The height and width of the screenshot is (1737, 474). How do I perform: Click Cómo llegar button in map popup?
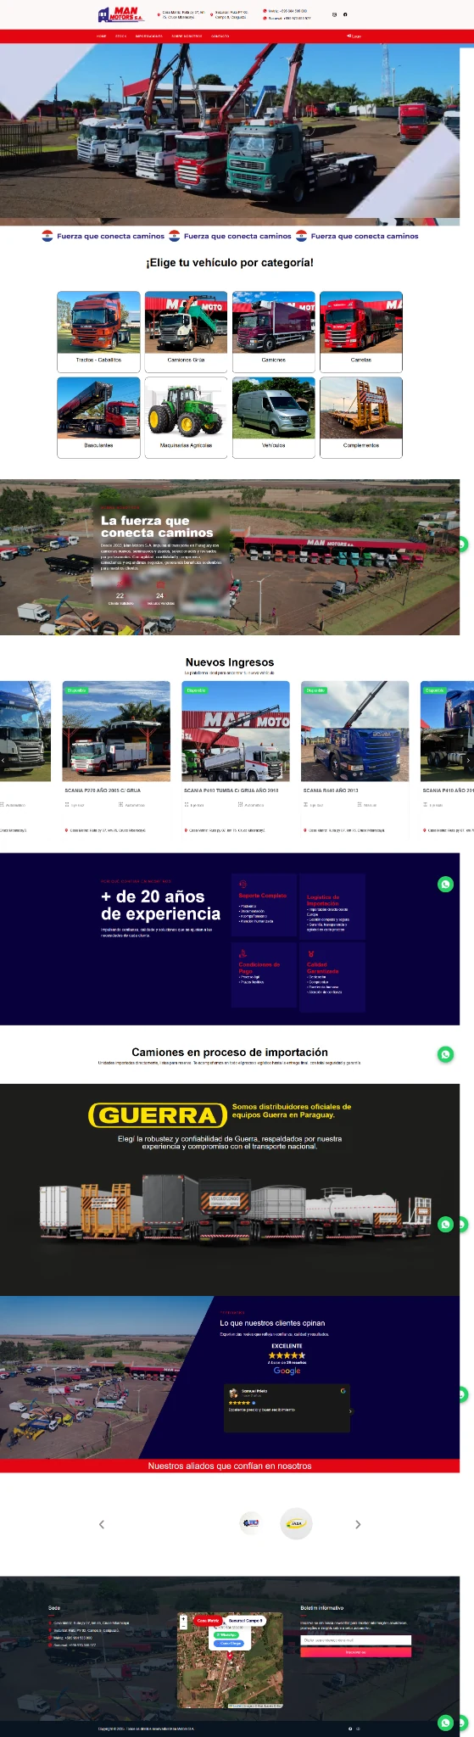[227, 1644]
